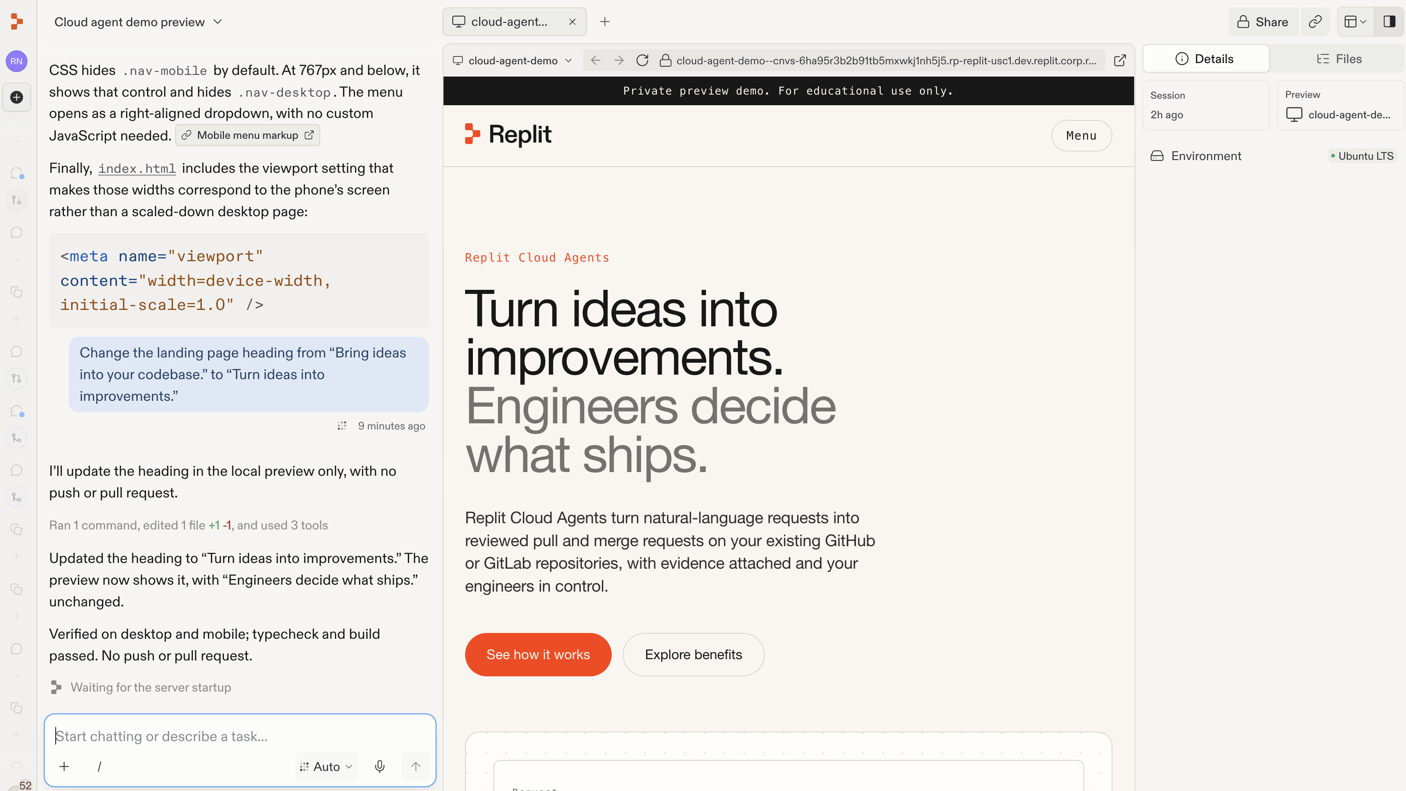
Task: Open the index.html file link
Action: pos(137,169)
